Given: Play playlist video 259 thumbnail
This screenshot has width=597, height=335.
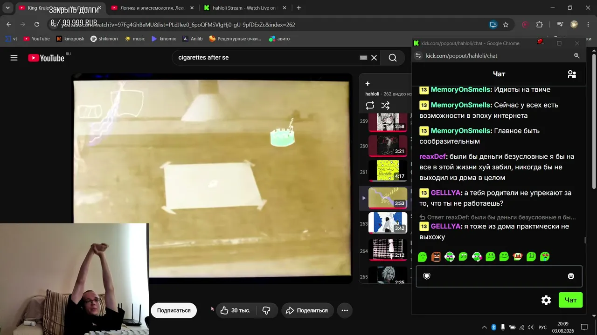Looking at the screenshot, I should point(388,121).
